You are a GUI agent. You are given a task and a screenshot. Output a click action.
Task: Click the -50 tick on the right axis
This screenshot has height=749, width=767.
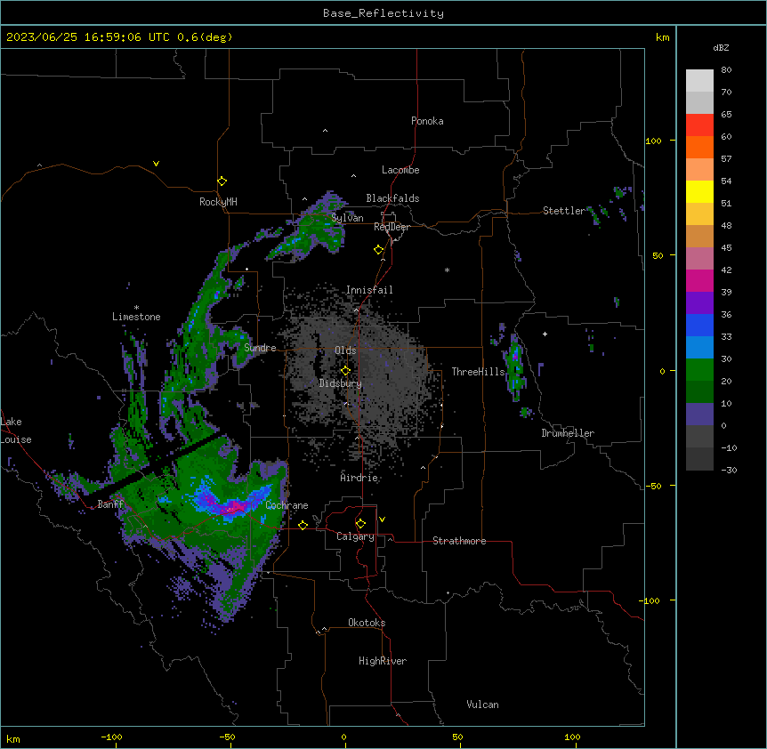click(653, 486)
